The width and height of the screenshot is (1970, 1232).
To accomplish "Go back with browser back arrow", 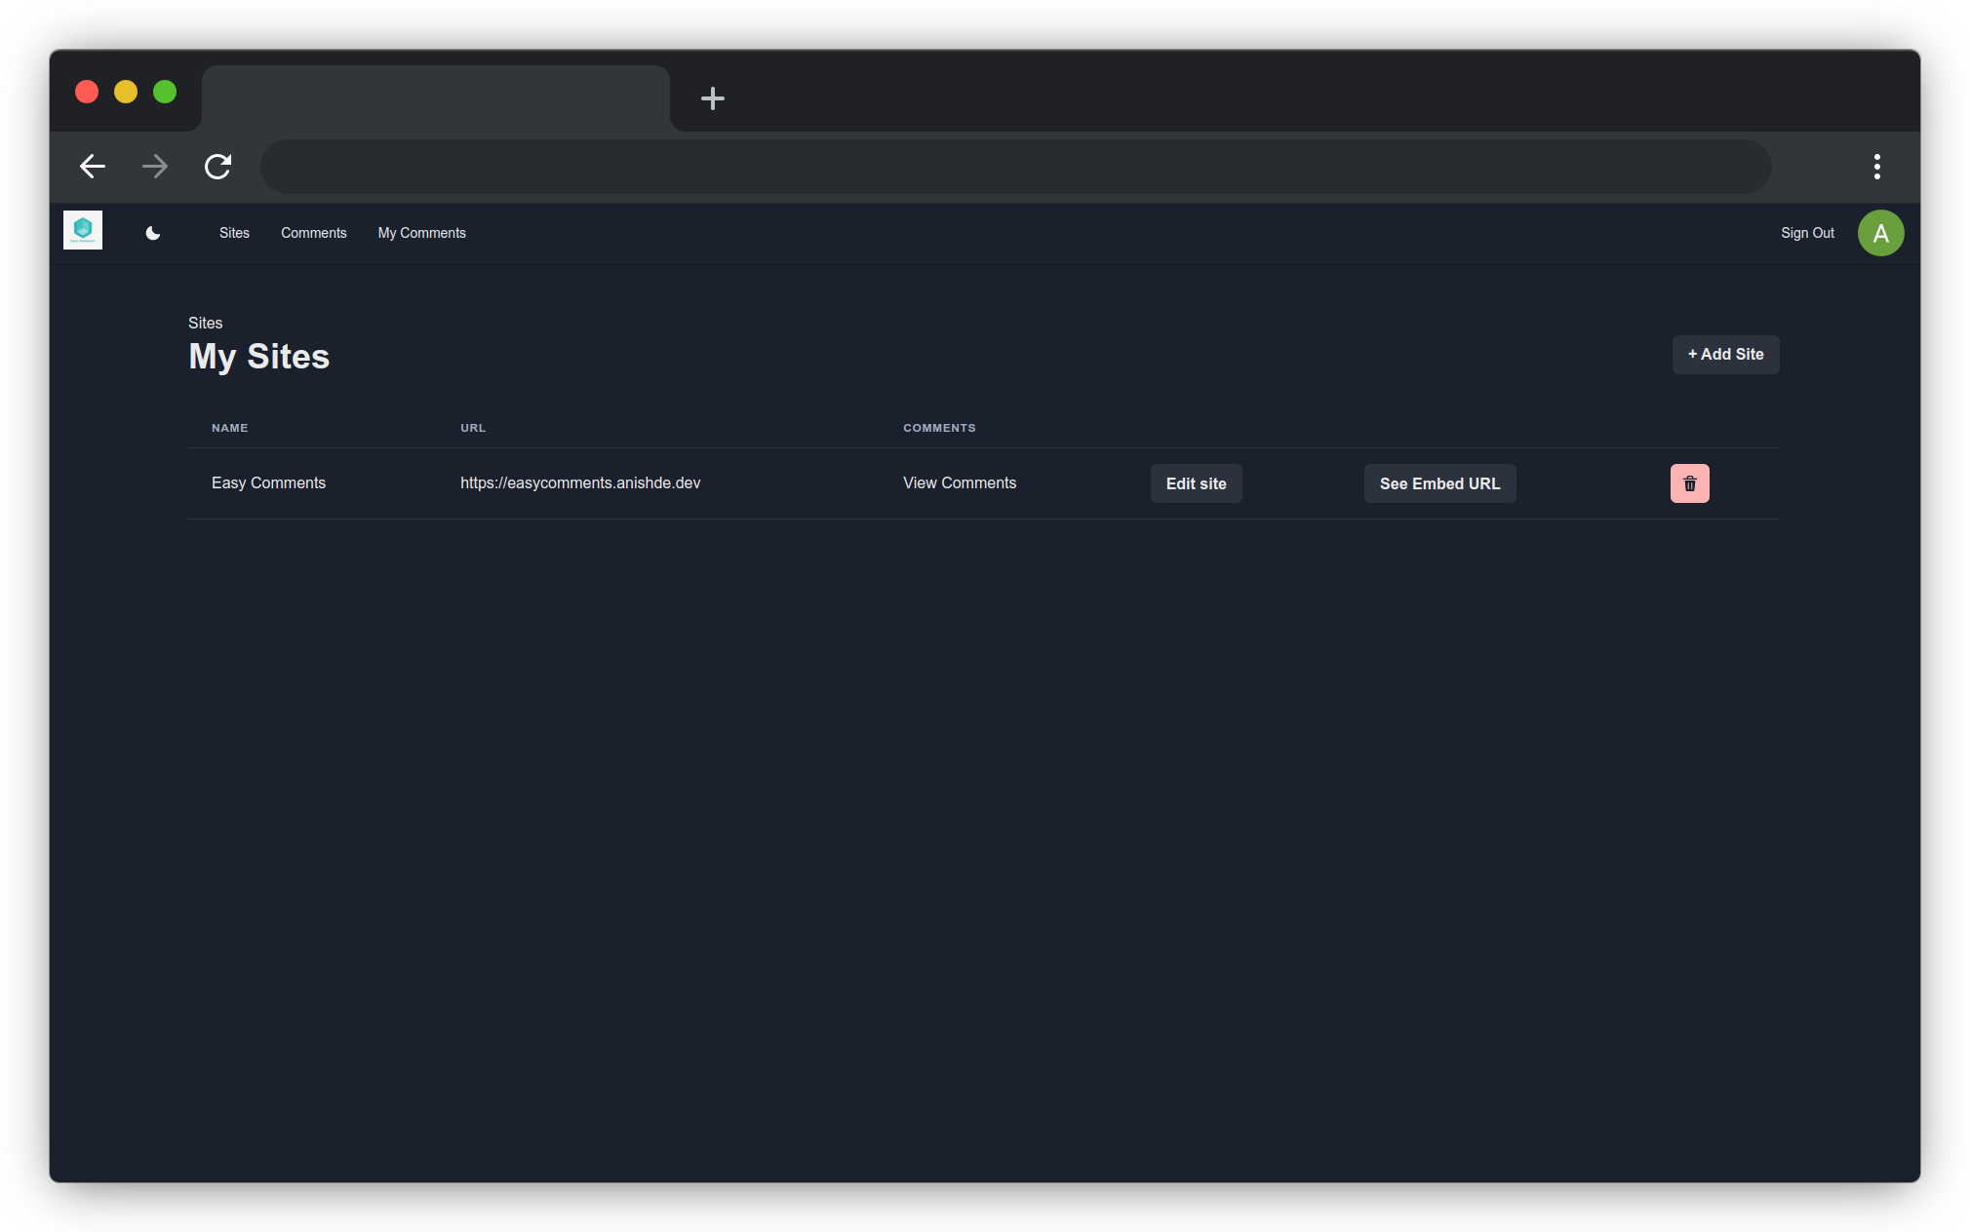I will [x=93, y=167].
